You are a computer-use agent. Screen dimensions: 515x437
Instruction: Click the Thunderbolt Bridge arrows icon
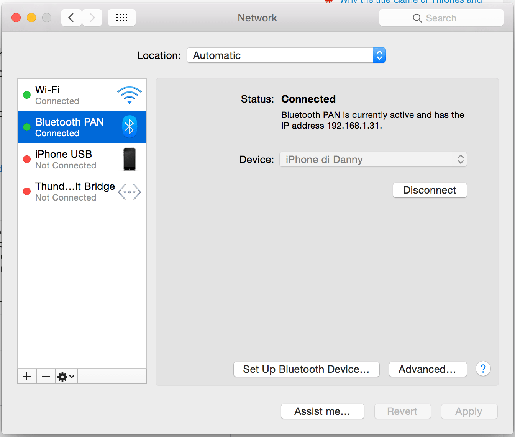[x=129, y=192]
